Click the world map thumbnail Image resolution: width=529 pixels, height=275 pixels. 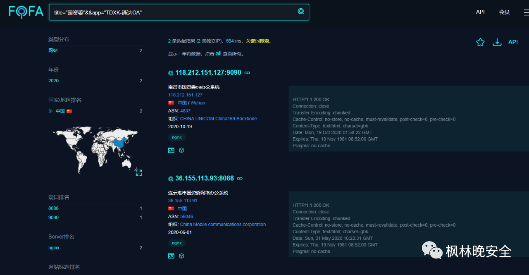pyautogui.click(x=95, y=150)
